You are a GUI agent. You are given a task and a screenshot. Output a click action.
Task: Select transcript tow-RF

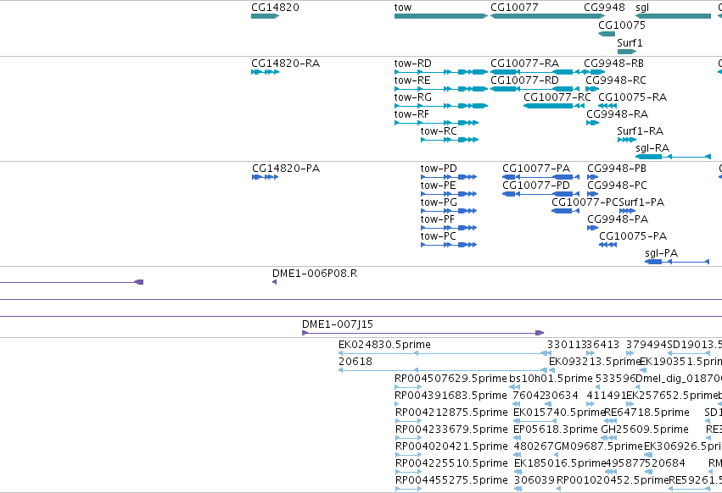click(437, 123)
